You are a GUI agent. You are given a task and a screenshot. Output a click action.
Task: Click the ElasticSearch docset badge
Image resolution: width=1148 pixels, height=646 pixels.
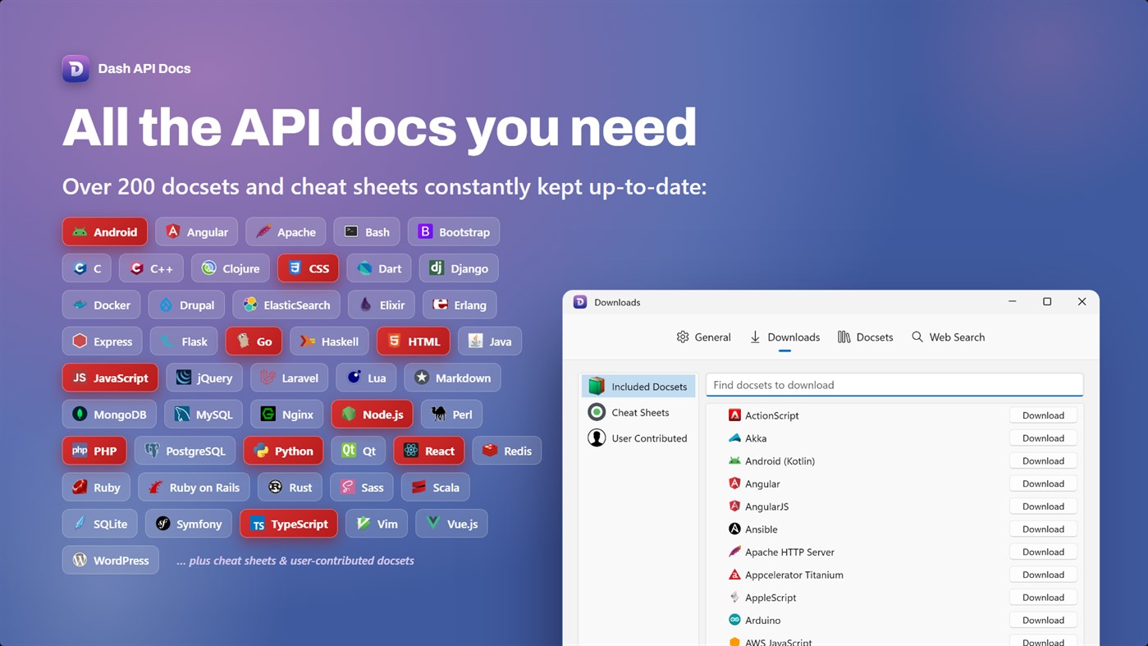pos(286,305)
